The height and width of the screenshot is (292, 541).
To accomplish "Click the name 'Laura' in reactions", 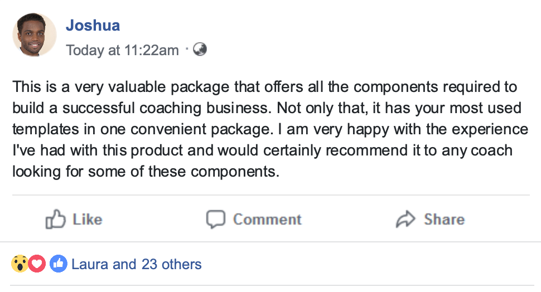I will [x=90, y=264].
